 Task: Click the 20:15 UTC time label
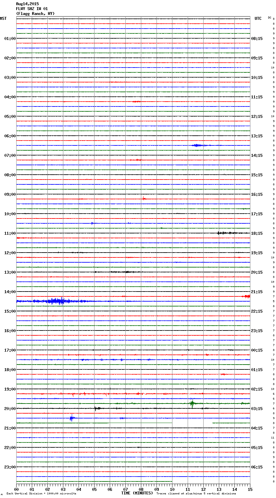coord(257,272)
